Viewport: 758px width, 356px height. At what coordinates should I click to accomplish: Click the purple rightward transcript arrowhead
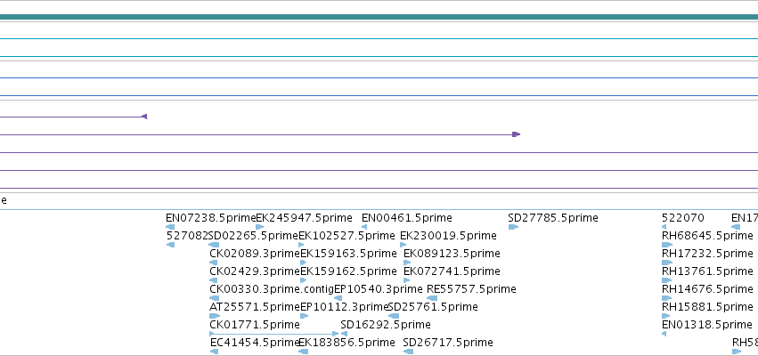pos(517,134)
